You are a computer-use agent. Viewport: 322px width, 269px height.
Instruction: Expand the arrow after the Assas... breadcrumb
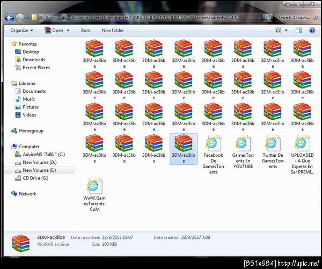64,18
